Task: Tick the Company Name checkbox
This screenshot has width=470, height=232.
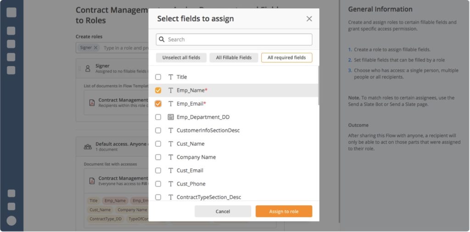Action: click(x=158, y=157)
